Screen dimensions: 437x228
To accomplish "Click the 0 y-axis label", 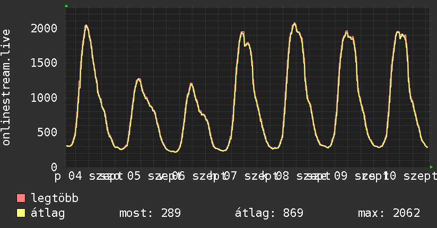I will (54, 167).
